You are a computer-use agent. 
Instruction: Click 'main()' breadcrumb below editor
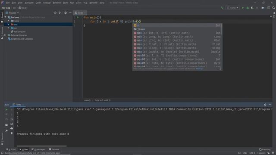(x=87, y=100)
